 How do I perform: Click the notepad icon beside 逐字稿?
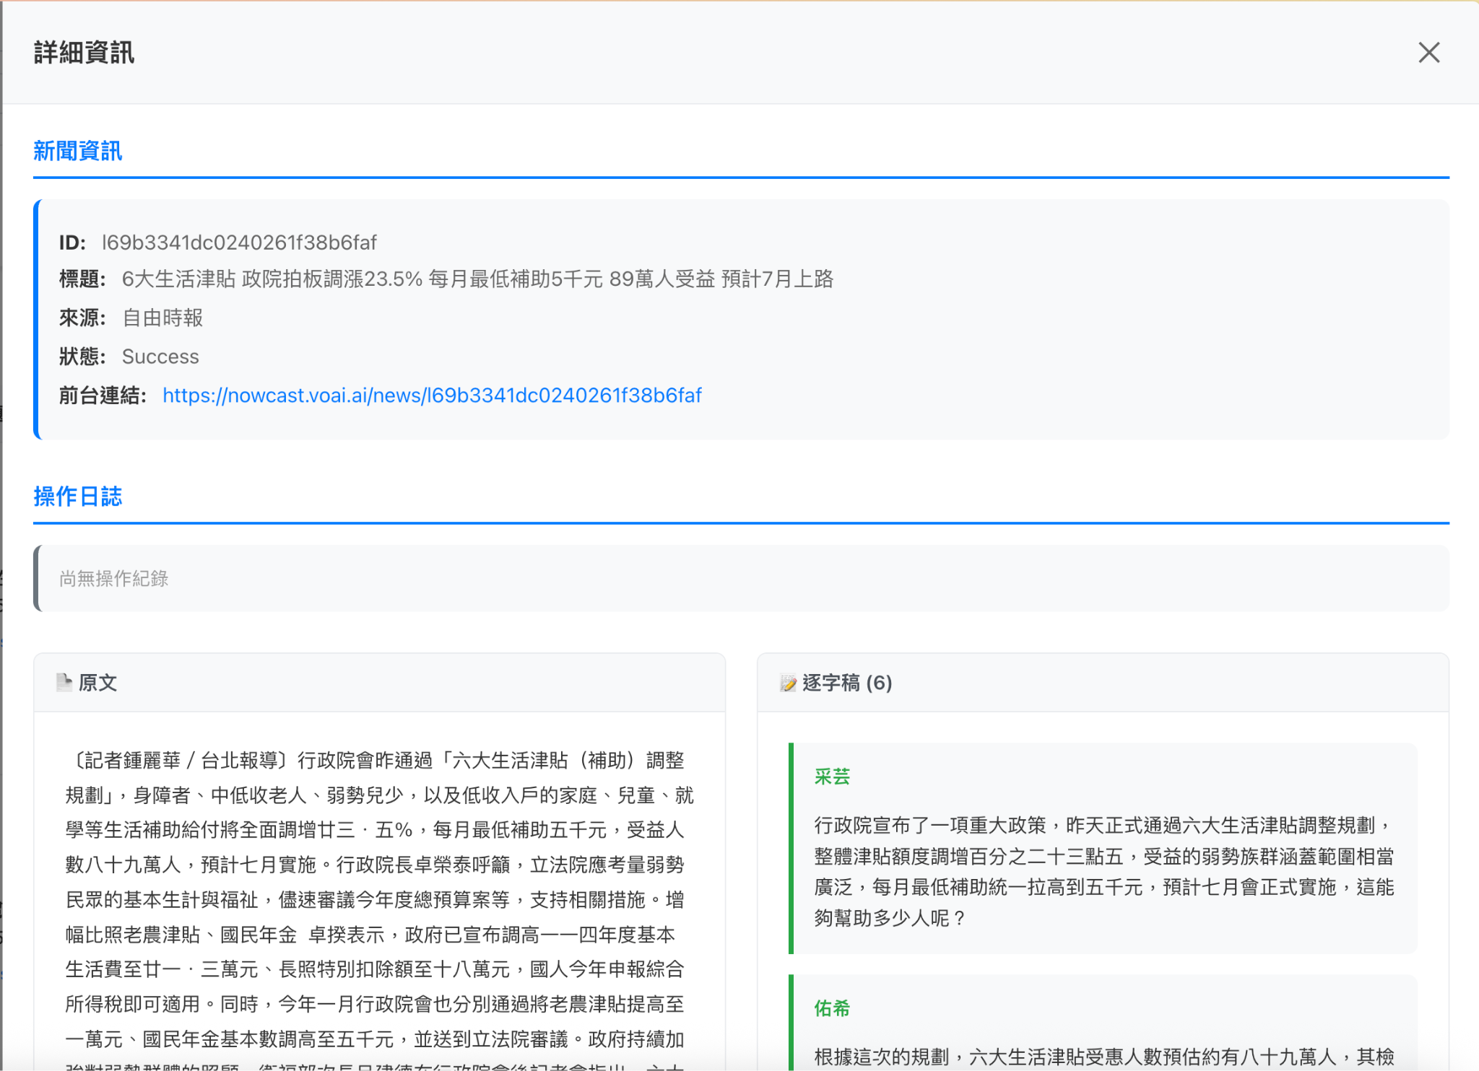pos(788,683)
